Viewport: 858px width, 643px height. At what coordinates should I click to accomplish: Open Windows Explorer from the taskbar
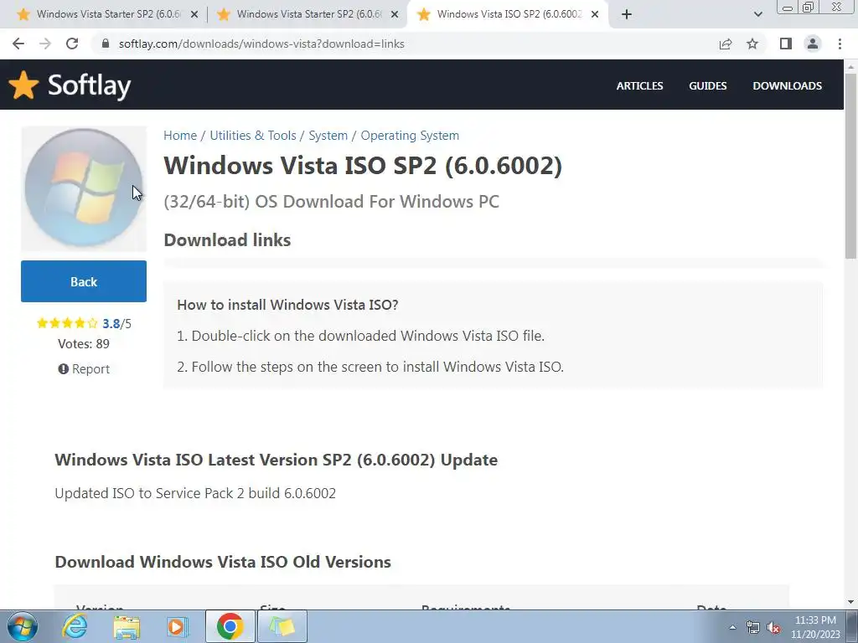[127, 627]
